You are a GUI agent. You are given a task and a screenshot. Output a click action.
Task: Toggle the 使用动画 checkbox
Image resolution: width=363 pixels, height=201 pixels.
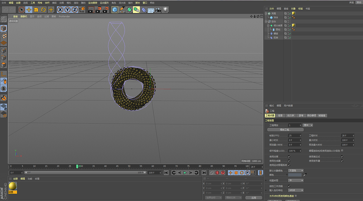(x=289, y=156)
